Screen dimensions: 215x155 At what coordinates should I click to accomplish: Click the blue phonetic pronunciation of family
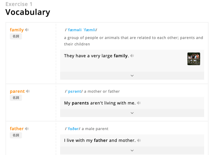click(x=81, y=30)
